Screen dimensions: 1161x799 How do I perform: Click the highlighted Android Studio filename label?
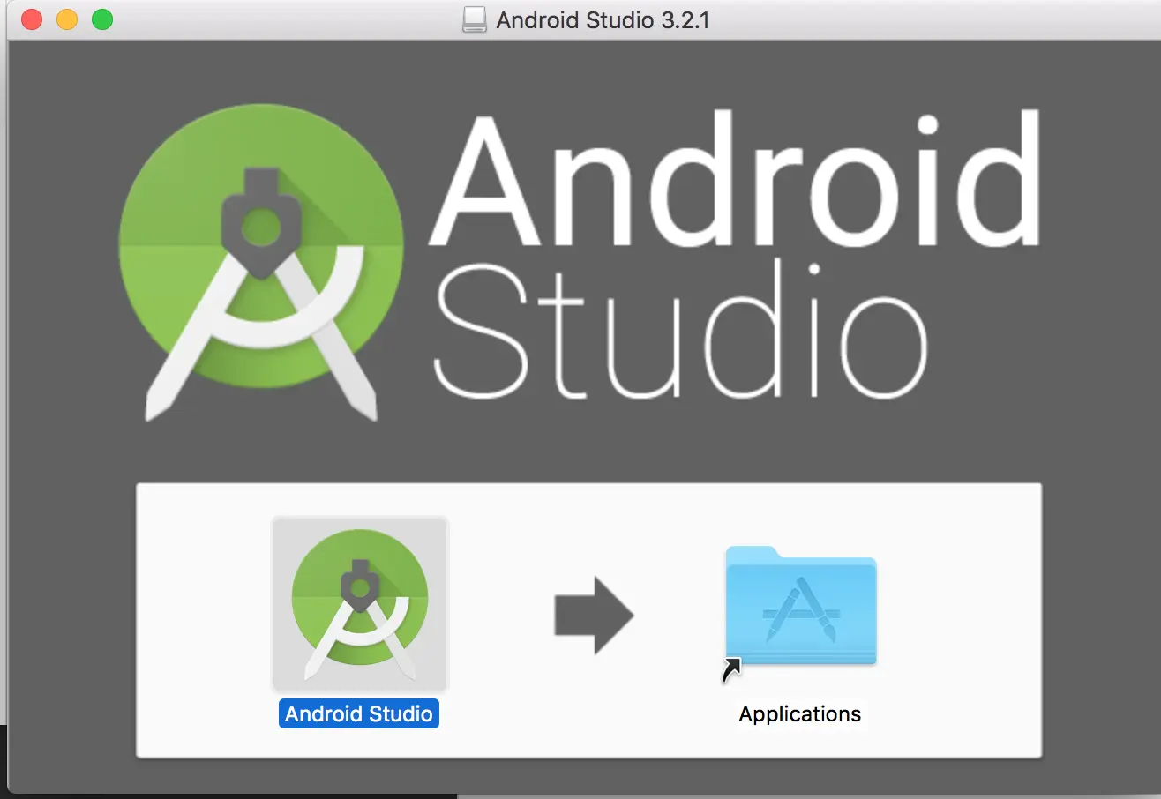[359, 713]
